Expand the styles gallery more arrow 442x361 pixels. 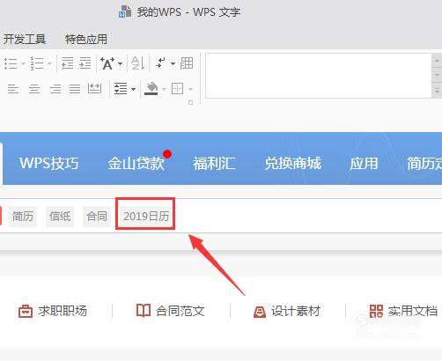pos(437,91)
